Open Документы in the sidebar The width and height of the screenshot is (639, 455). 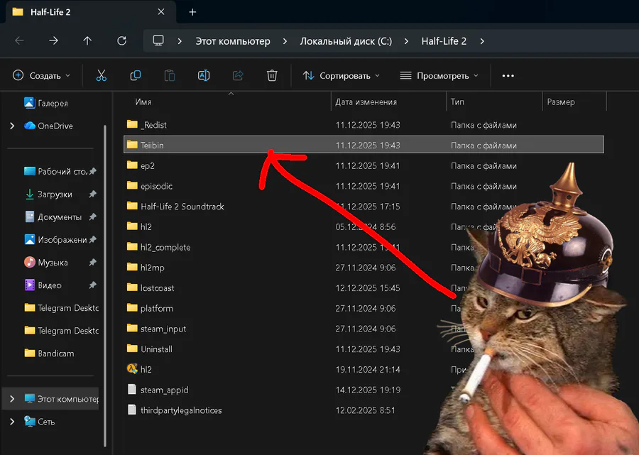(53, 217)
